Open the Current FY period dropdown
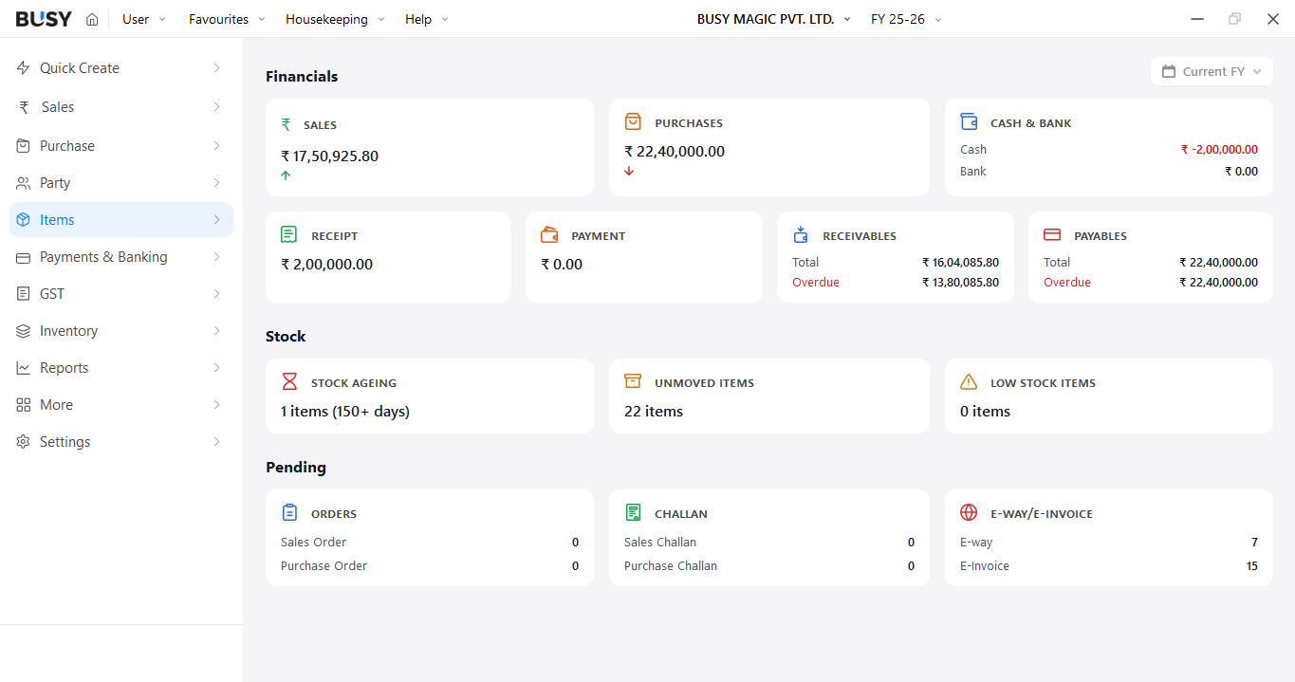 click(1212, 71)
